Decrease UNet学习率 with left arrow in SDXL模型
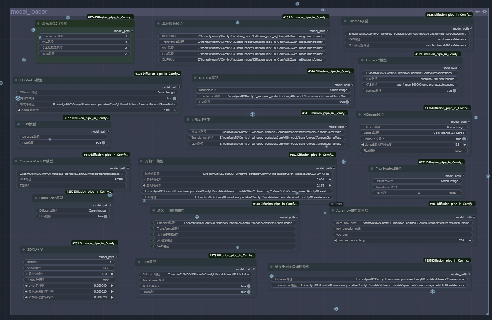 (26, 286)
